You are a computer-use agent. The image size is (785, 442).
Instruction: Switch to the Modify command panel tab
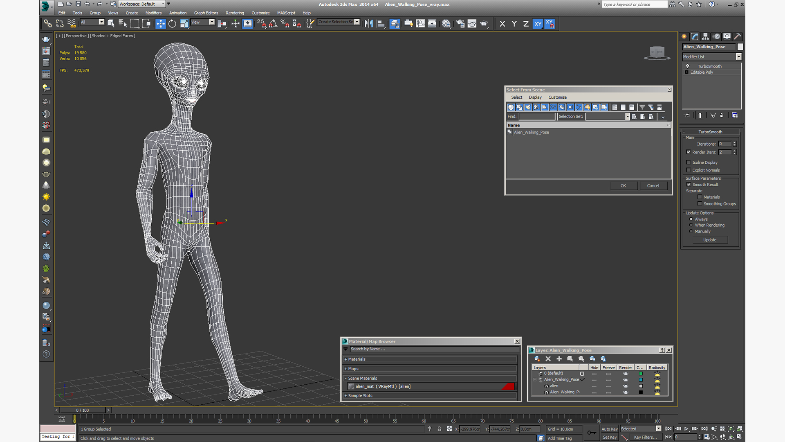point(695,36)
